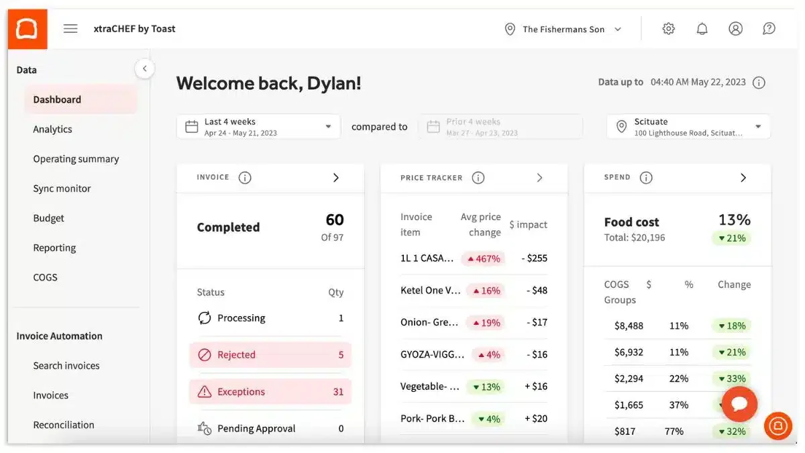805x453 pixels.
Task: Expand the Invoice card arrow
Action: coord(336,178)
